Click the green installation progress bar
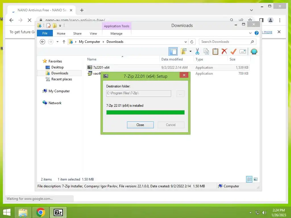This screenshot has width=291, height=218. click(x=145, y=112)
